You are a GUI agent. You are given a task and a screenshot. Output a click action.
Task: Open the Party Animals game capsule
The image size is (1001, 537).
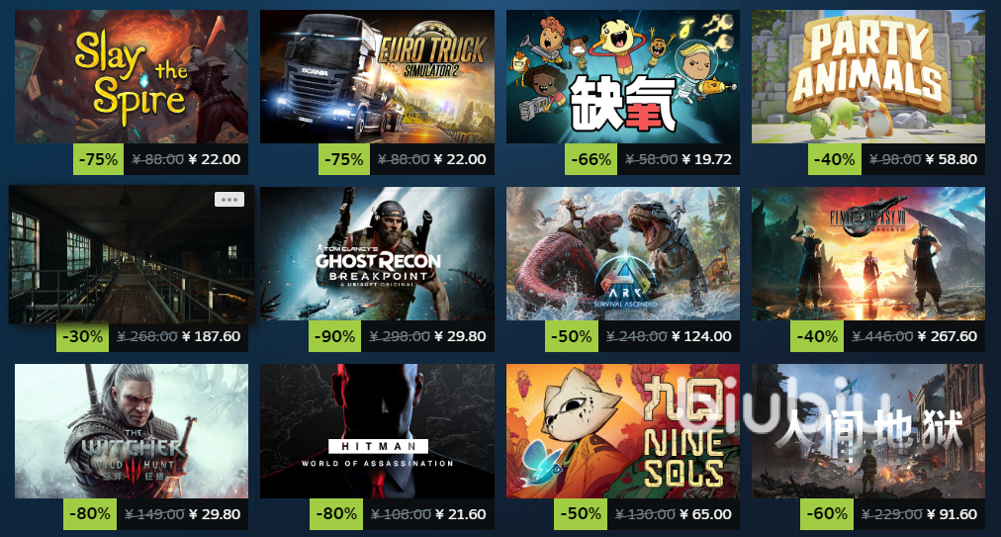pos(868,76)
